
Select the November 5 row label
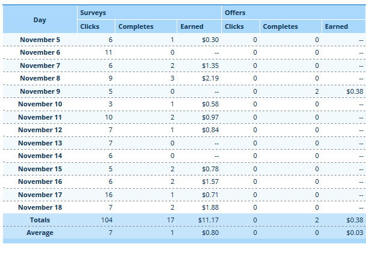(40, 40)
